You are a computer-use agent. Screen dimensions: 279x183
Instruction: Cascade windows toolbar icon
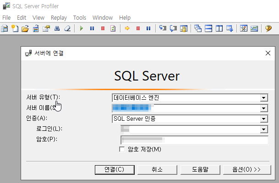click(x=198, y=28)
